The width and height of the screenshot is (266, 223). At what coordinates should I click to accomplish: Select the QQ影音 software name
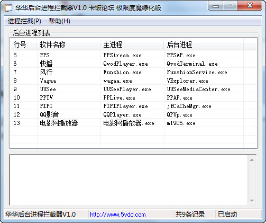49,114
